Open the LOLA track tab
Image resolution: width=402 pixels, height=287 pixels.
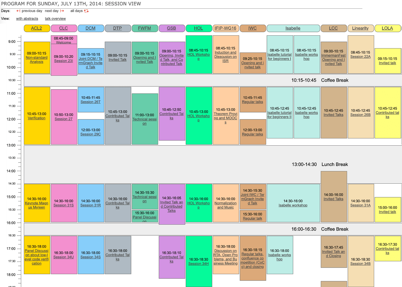click(388, 28)
